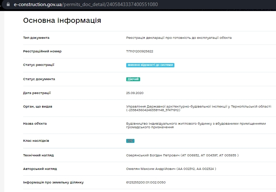Click the e-construction.gov.ua URL in address bar
276x192 pixels.
pos(86,4)
